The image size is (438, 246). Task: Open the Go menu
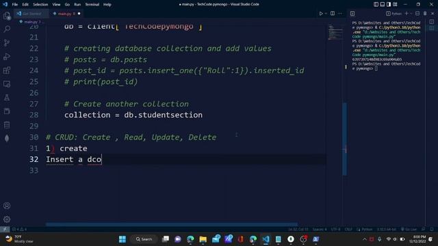tap(67, 5)
